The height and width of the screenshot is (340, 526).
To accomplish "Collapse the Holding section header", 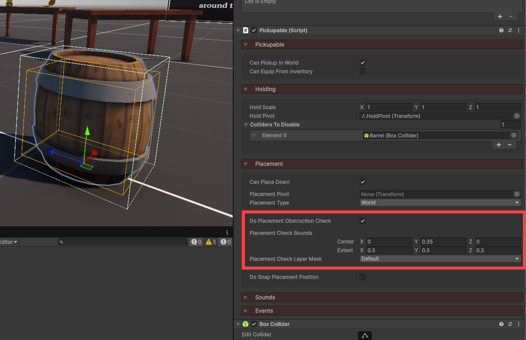I will tap(246, 89).
